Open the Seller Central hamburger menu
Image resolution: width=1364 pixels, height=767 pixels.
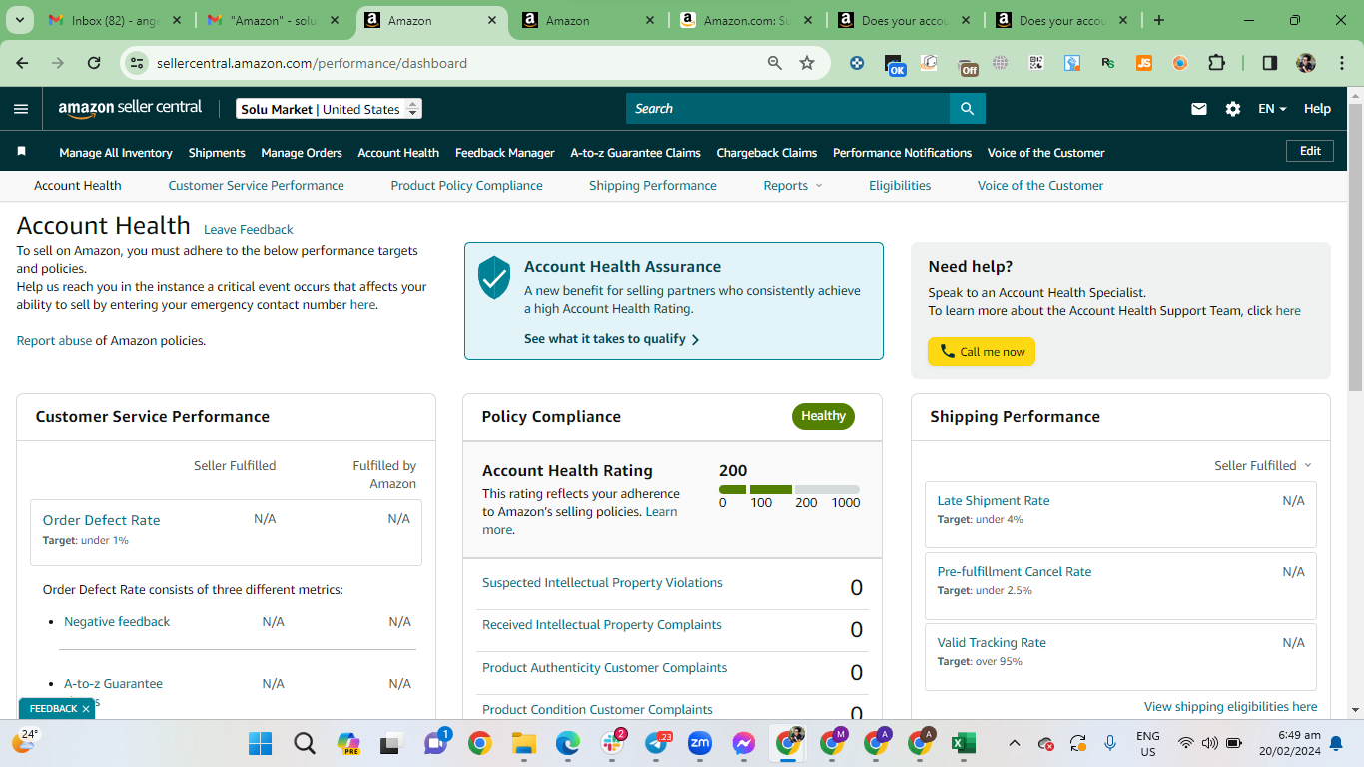[x=21, y=109]
